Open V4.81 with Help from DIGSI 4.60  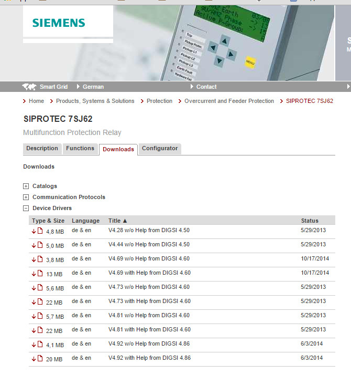[149, 329]
